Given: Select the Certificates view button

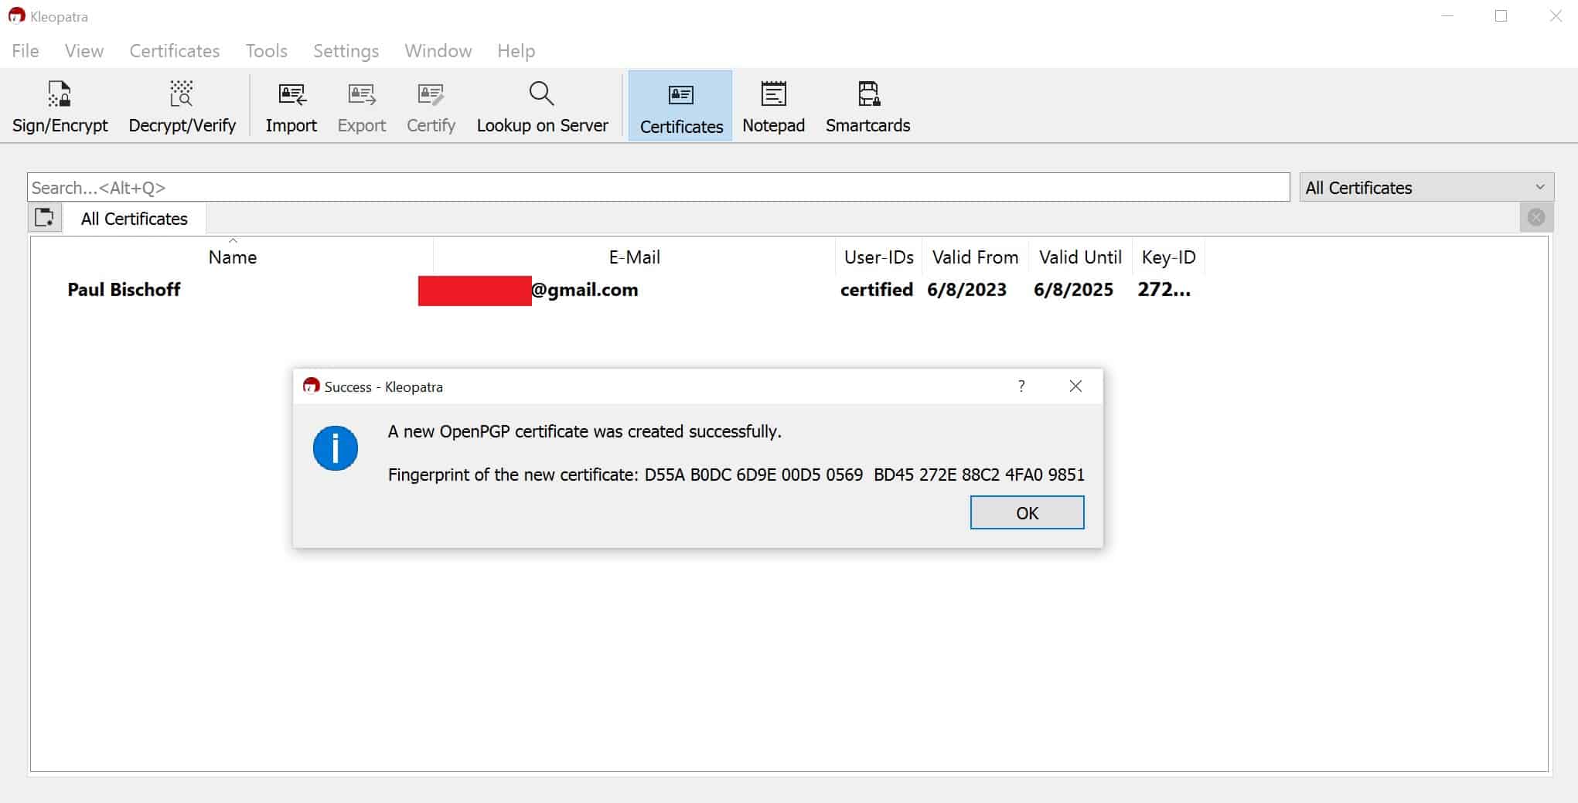Looking at the screenshot, I should tap(680, 107).
